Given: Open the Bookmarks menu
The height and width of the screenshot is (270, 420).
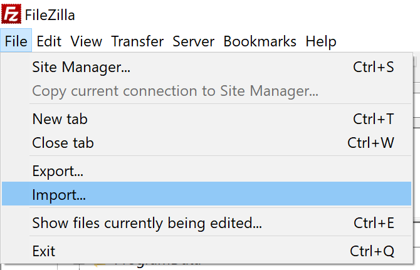Looking at the screenshot, I should coord(260,41).
